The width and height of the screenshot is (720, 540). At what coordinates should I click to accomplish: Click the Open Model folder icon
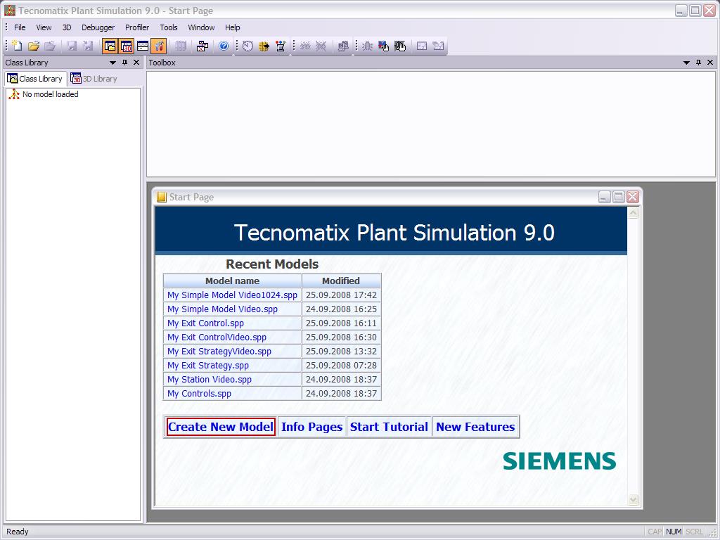(34, 46)
